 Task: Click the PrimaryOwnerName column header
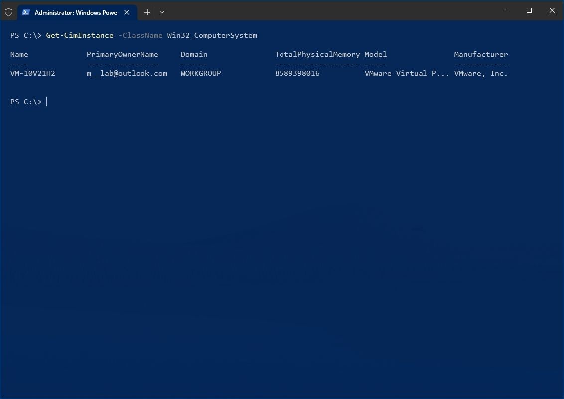coord(123,54)
